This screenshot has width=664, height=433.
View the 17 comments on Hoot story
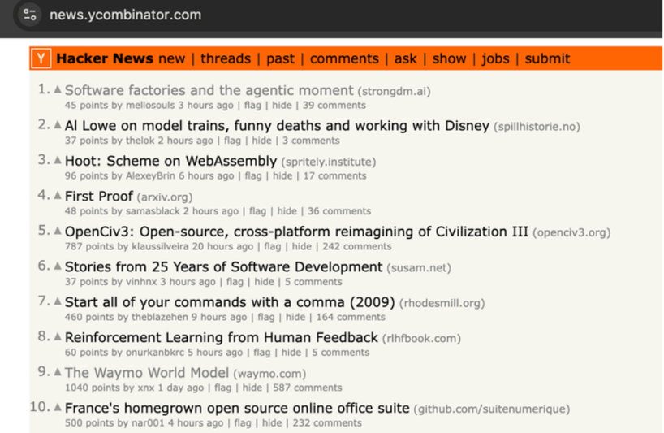click(x=334, y=175)
